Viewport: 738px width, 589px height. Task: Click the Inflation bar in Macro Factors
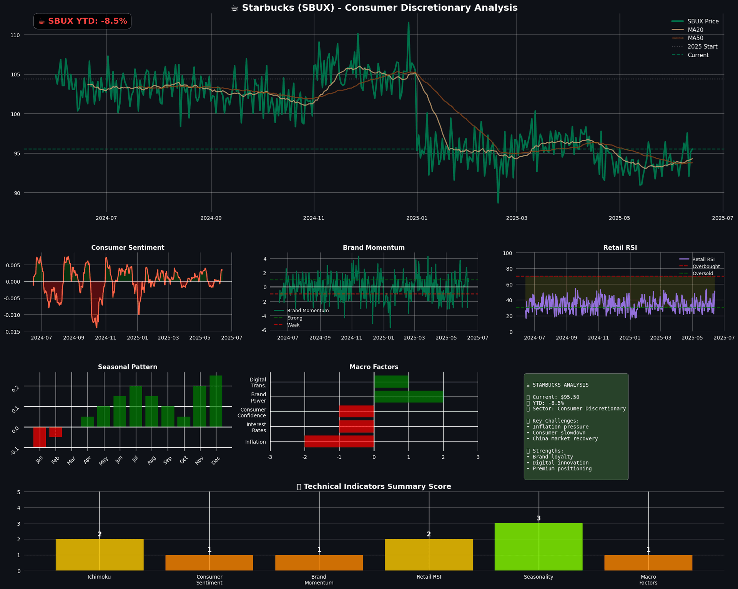pyautogui.click(x=339, y=442)
